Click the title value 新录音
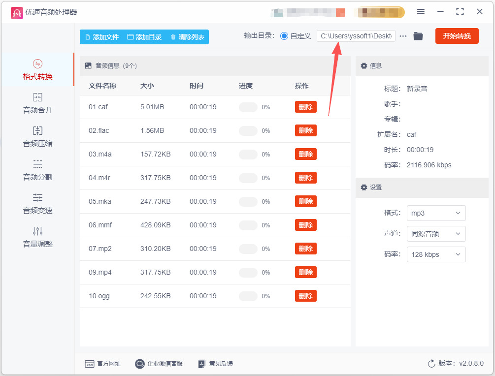Viewport: 495px width, 376px height. point(417,89)
